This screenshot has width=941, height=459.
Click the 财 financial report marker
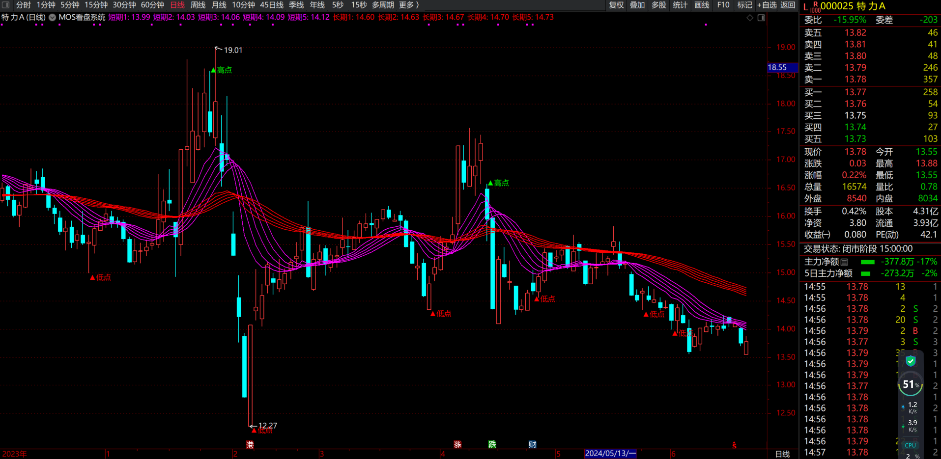tap(532, 444)
